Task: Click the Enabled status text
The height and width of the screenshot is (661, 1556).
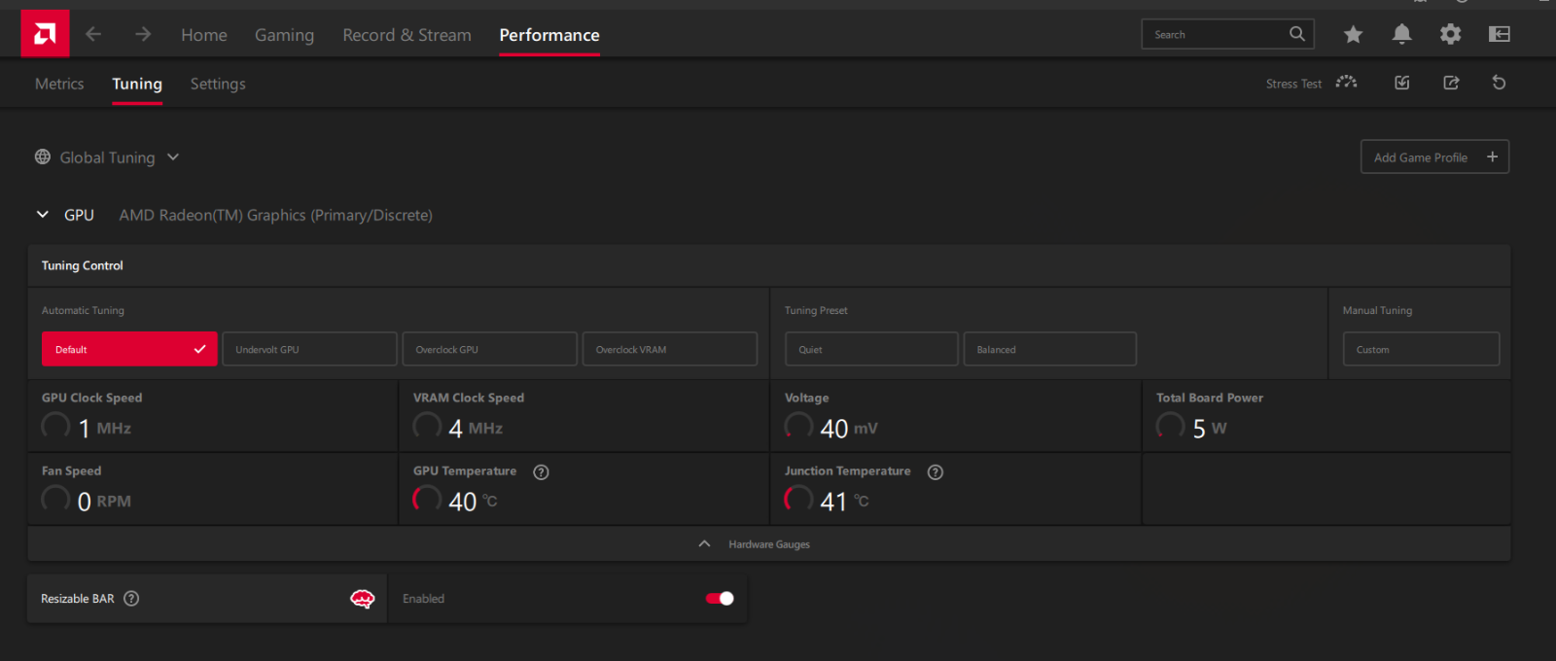Action: pos(423,599)
